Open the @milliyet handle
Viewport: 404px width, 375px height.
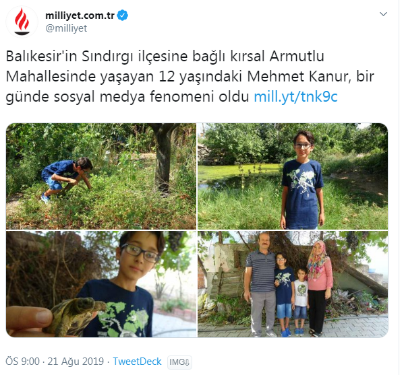(66, 28)
